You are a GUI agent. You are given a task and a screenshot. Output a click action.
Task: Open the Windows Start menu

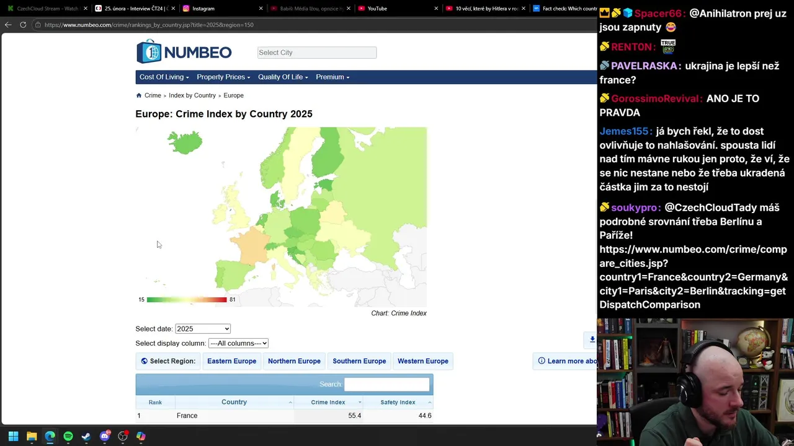(x=13, y=436)
